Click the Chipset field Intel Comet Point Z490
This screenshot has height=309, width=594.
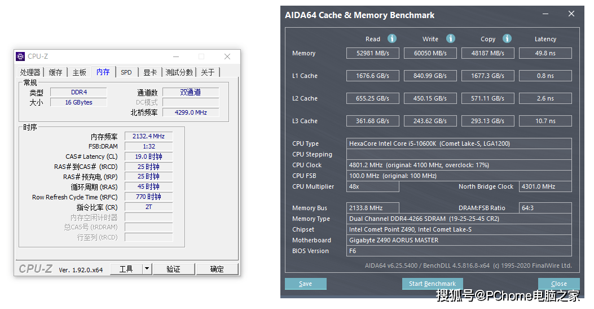459,229
